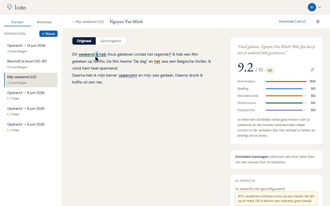
Task: Click the AI-DETECTIE heading
Action: [245, 181]
